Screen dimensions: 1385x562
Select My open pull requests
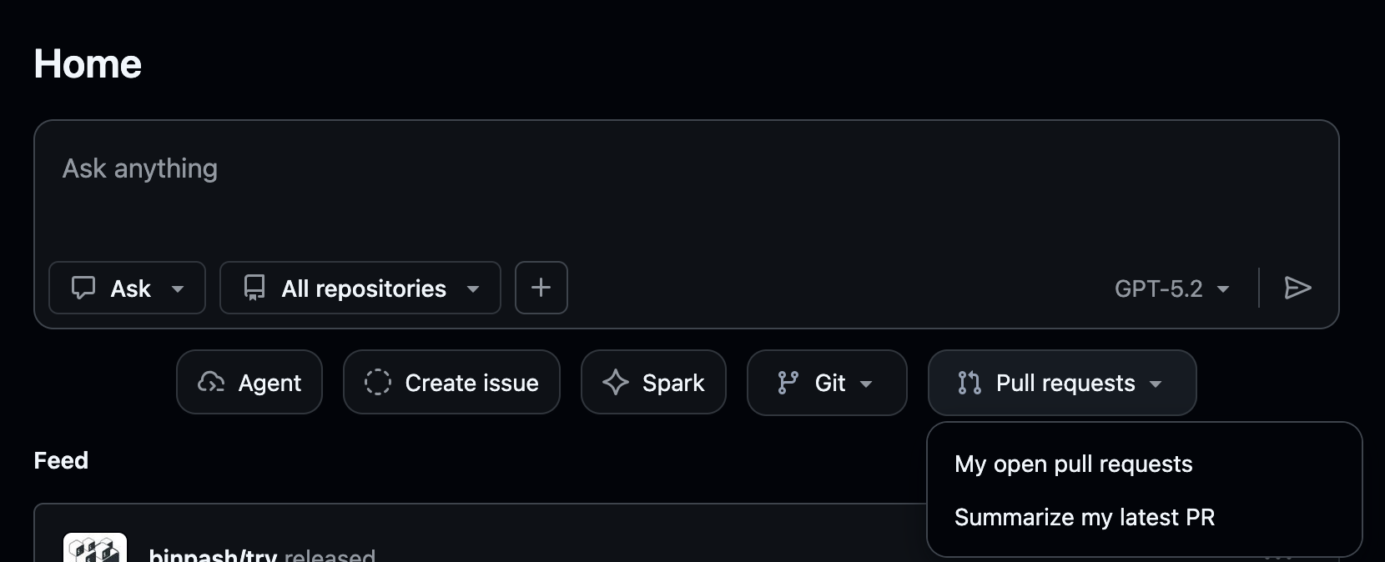[1073, 464]
